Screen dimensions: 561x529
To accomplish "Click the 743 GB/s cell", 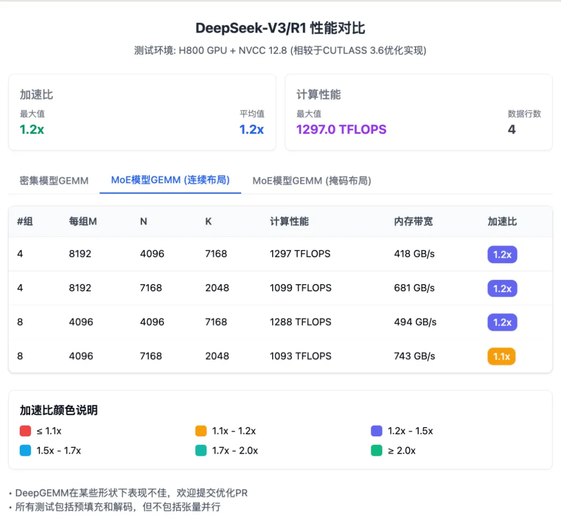I will click(x=415, y=356).
